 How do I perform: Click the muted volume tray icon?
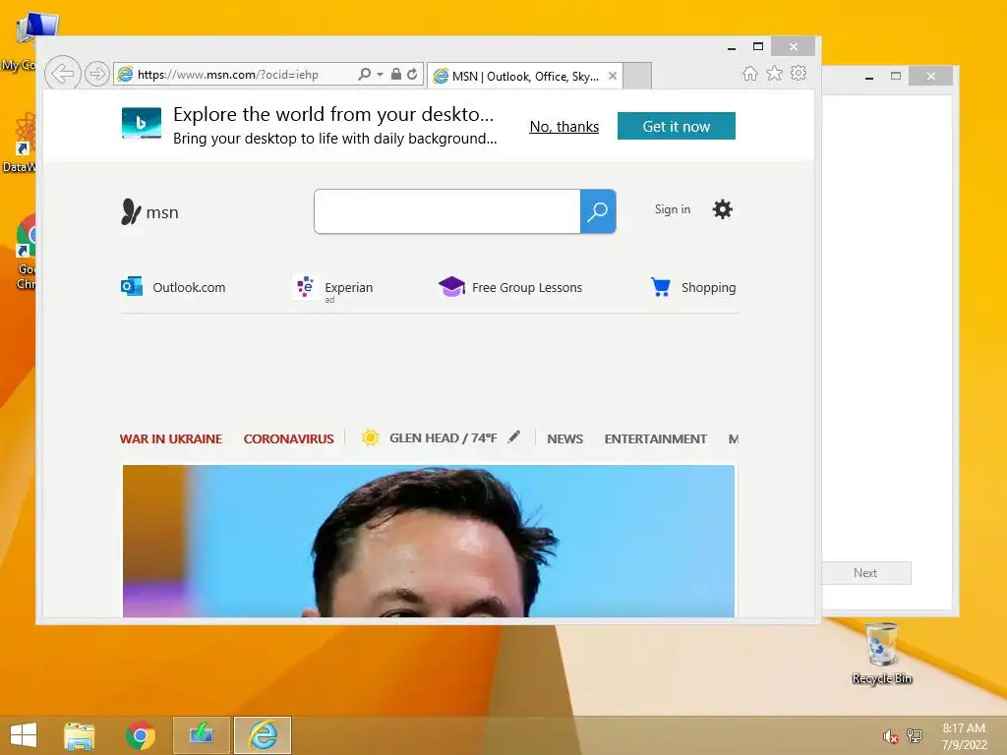[x=890, y=736]
